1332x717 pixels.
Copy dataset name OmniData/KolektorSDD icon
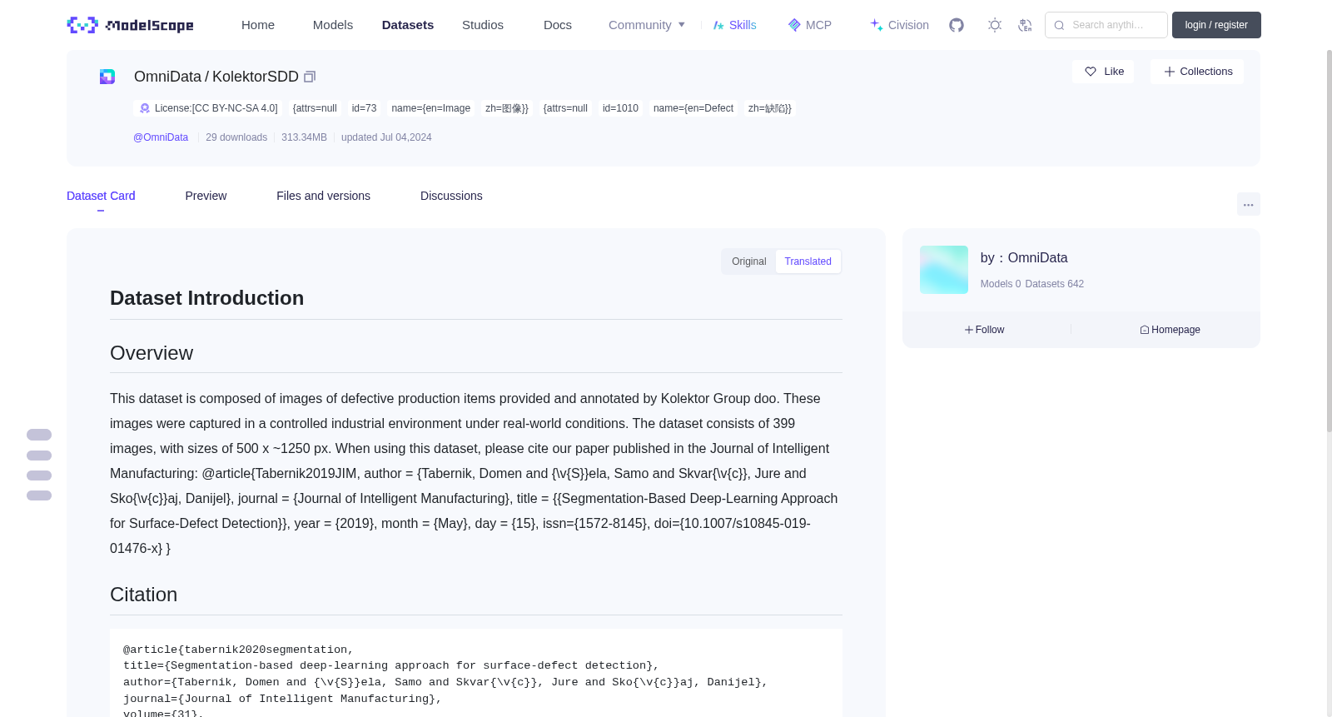pos(310,77)
